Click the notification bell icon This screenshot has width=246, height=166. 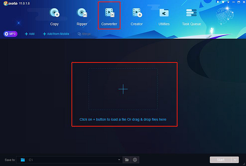(218, 2)
